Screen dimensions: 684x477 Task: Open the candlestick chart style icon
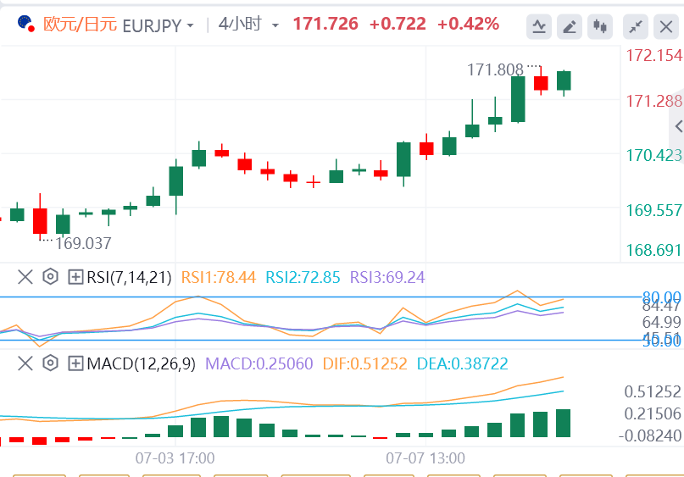pos(600,26)
